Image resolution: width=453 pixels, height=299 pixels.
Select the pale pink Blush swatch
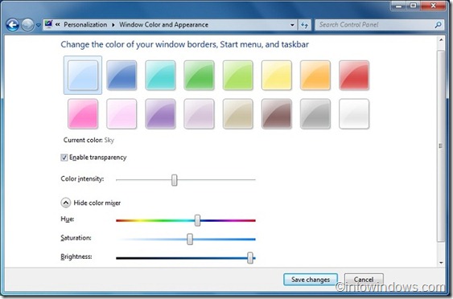point(121,113)
